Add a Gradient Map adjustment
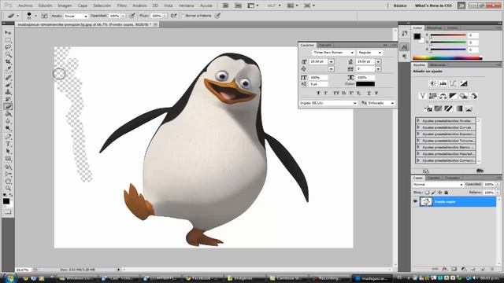Image resolution: width=504 pixels, height=283 pixels. click(458, 108)
